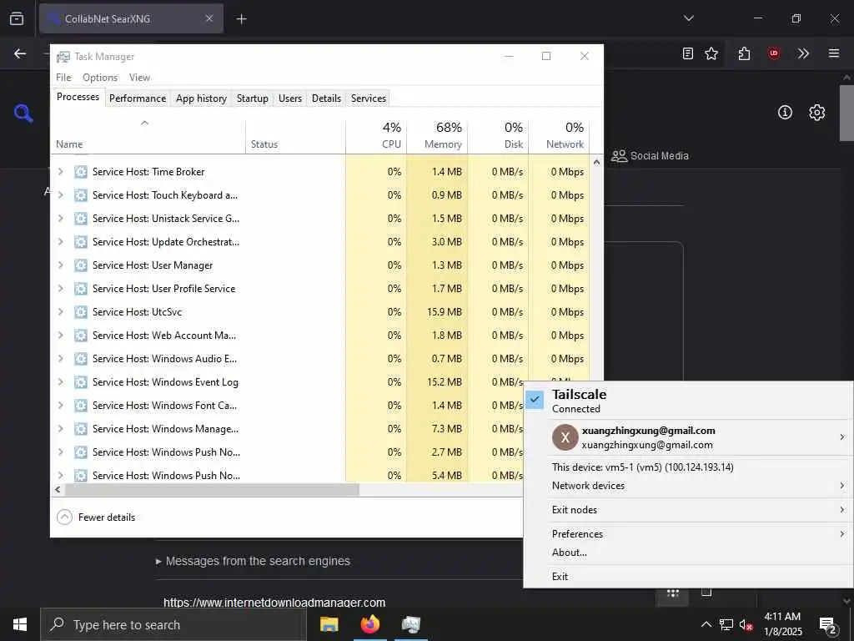The image size is (854, 641).
Task: Open Tailscale Network devices submenu
Action: pos(688,486)
